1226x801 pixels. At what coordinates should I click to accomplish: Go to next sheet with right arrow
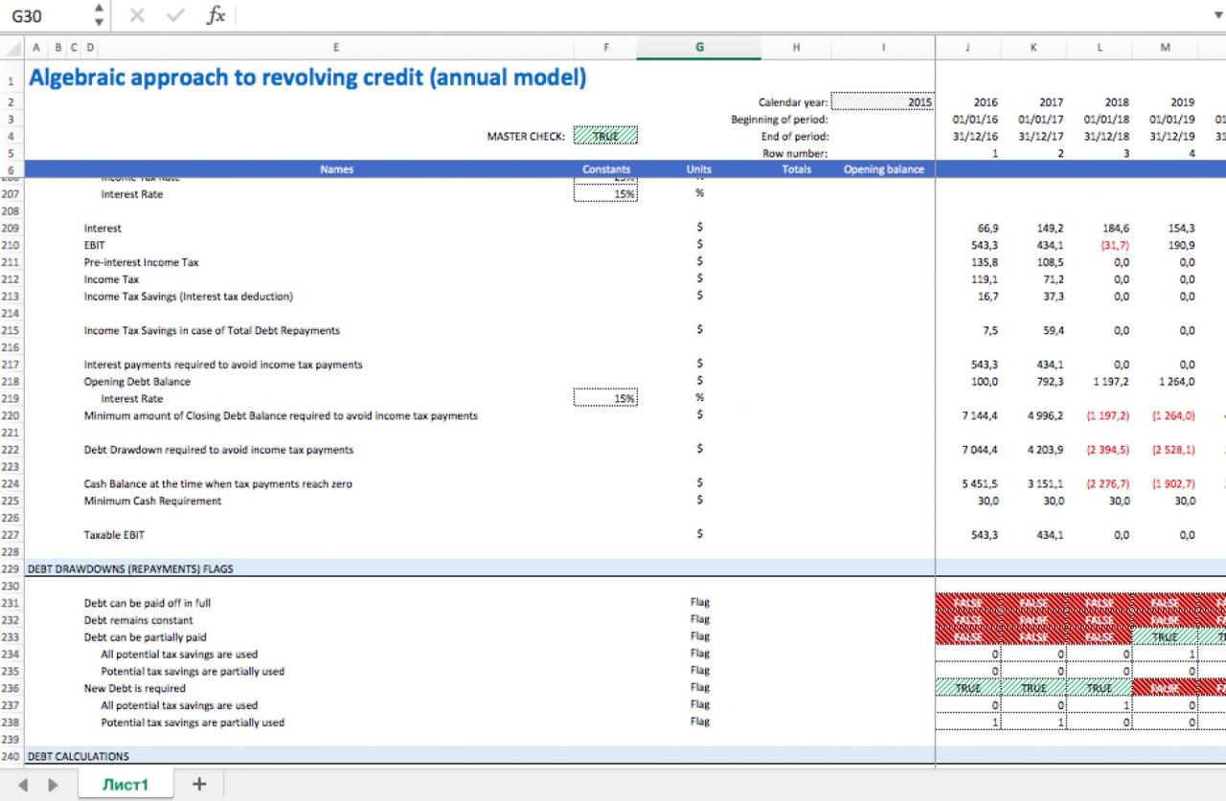coord(53,785)
